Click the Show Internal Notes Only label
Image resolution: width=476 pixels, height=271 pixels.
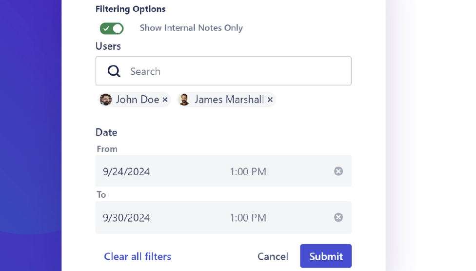[191, 28]
